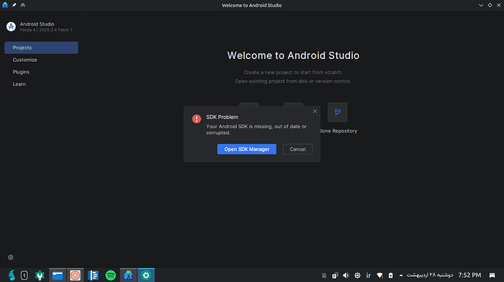The image size is (504, 282).
Task: Maximize the Android Studio window
Action: tap(490, 5)
